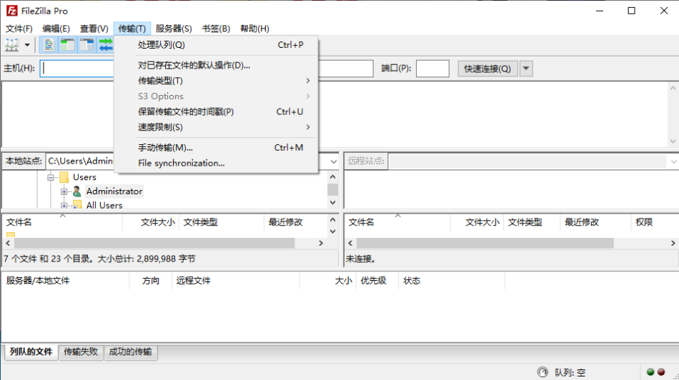Click the 主机(H) input field
679x380 pixels.
(x=77, y=69)
